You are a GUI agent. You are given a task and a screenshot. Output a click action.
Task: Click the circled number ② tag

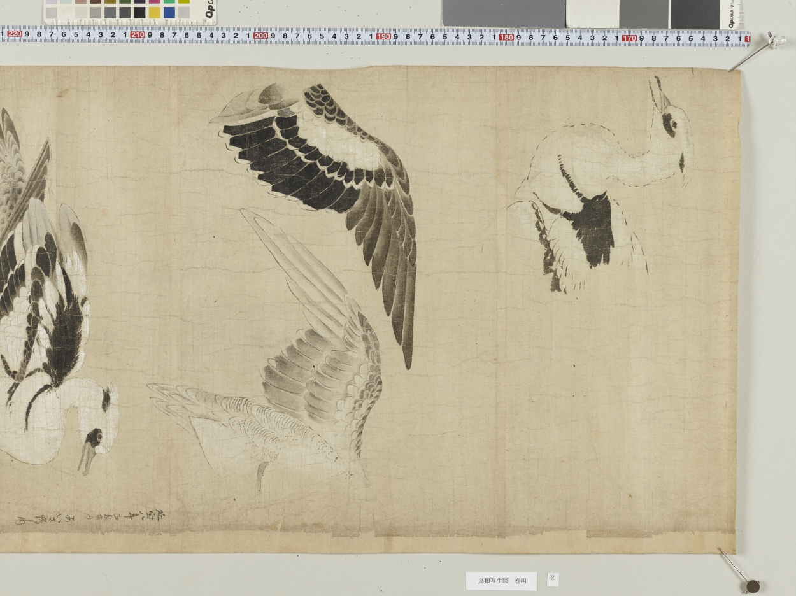[553, 579]
